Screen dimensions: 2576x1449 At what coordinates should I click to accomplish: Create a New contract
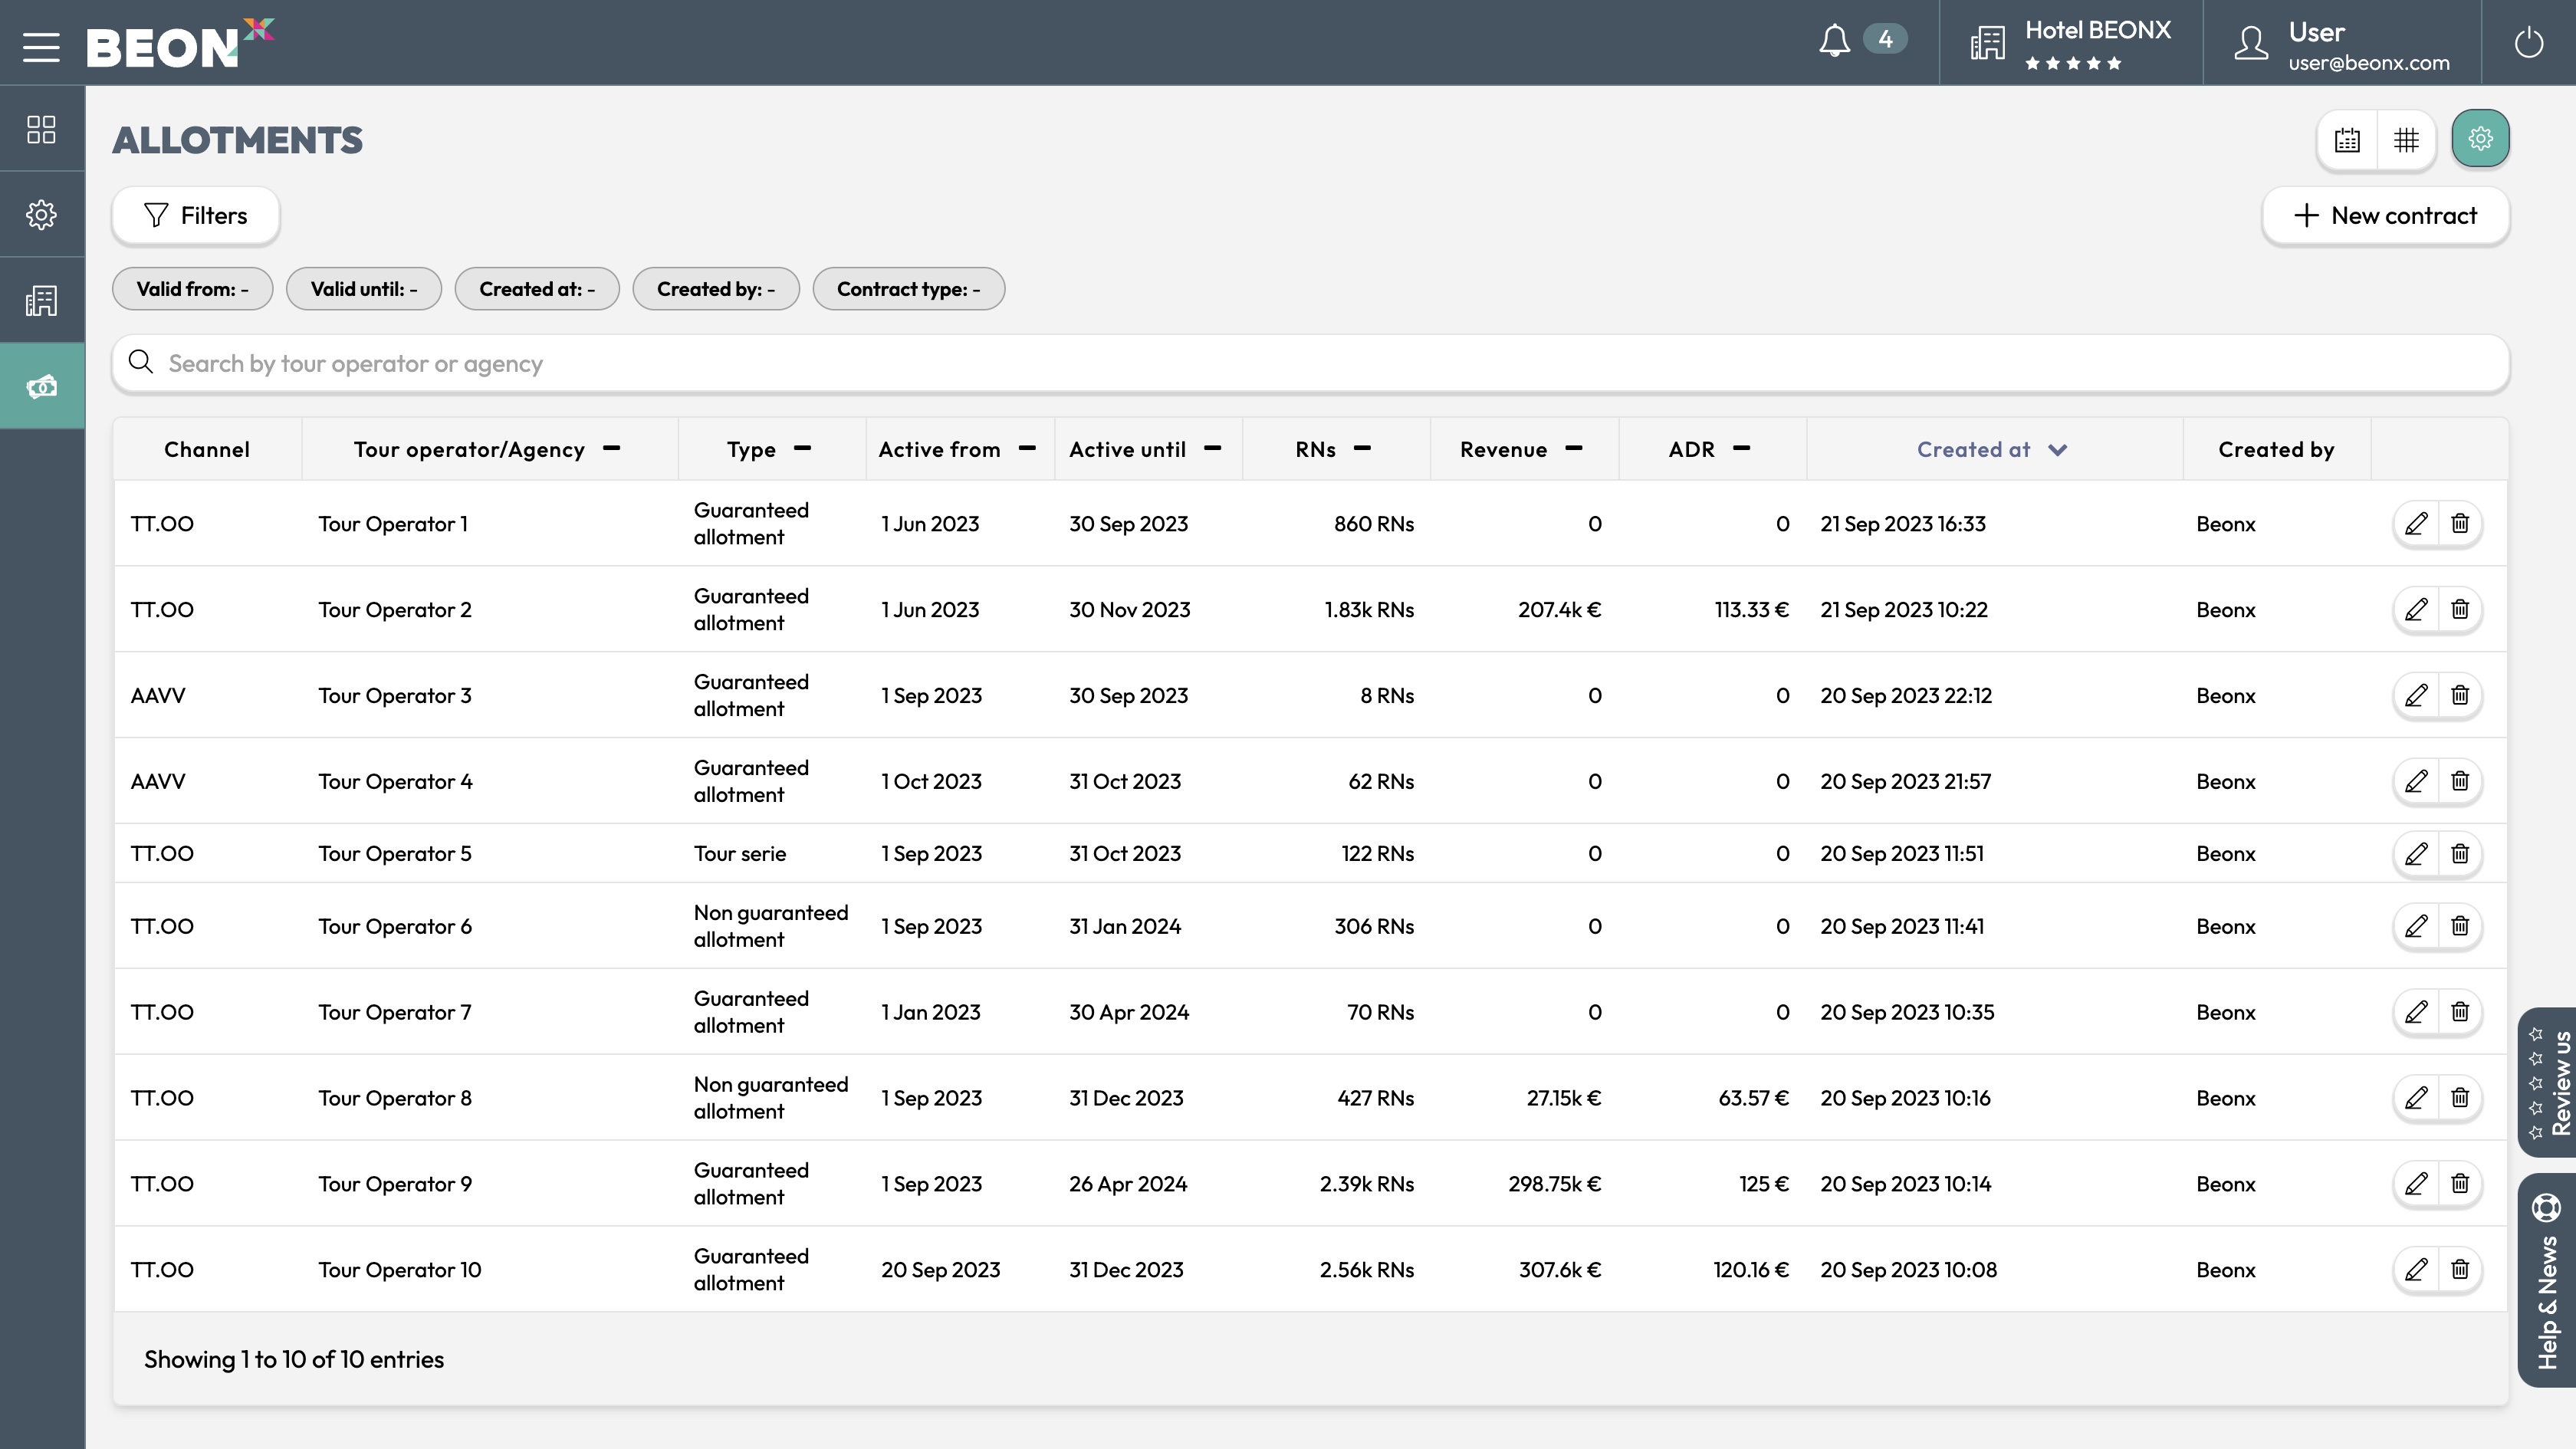(x=2385, y=215)
